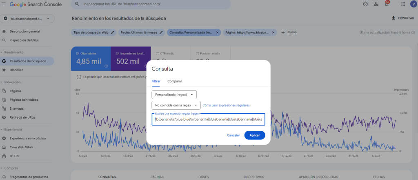Image resolution: width=418 pixels, height=180 pixels.
Task: Open the notifications bell
Action: (387, 4)
